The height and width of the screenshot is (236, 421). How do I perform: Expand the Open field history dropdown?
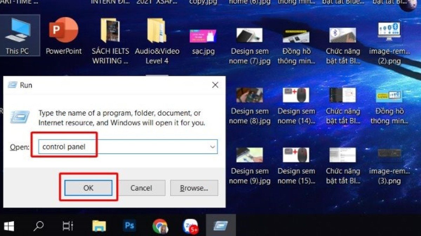[x=212, y=146]
